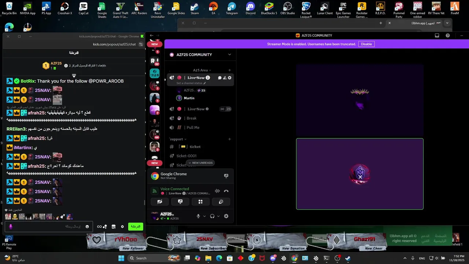Share your screen in voice panel
Image resolution: width=469 pixels, height=264 pixels.
point(180,202)
